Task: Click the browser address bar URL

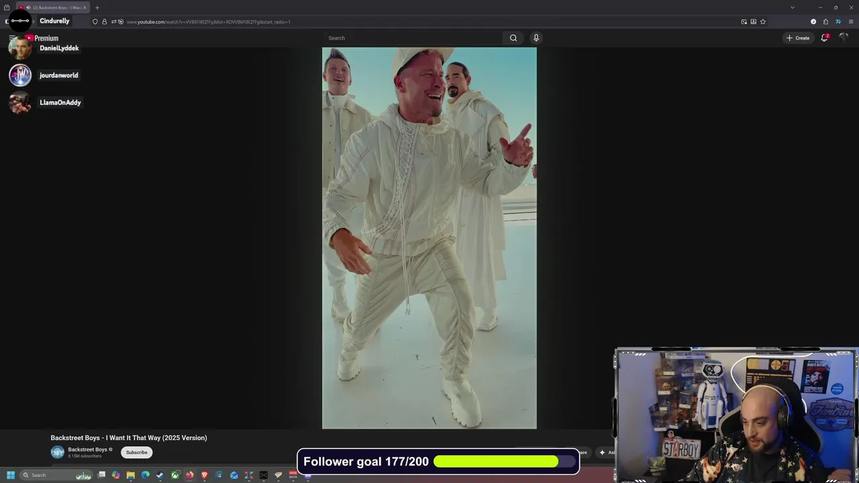Action: pyautogui.click(x=208, y=21)
